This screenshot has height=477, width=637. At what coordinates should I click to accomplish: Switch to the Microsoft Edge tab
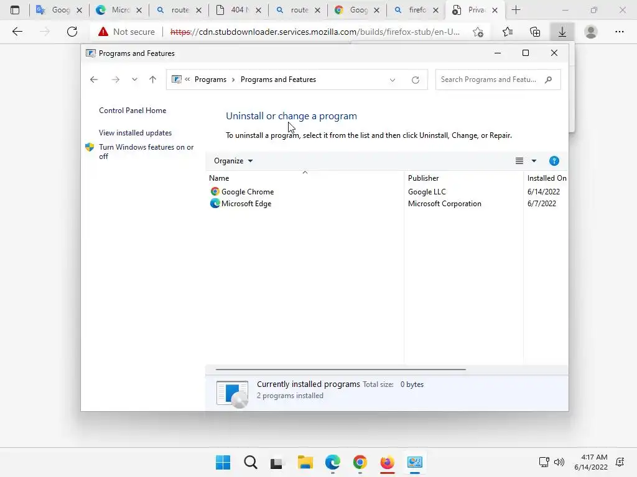click(x=118, y=10)
